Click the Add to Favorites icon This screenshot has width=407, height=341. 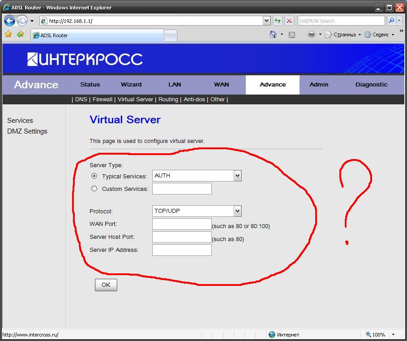point(20,35)
